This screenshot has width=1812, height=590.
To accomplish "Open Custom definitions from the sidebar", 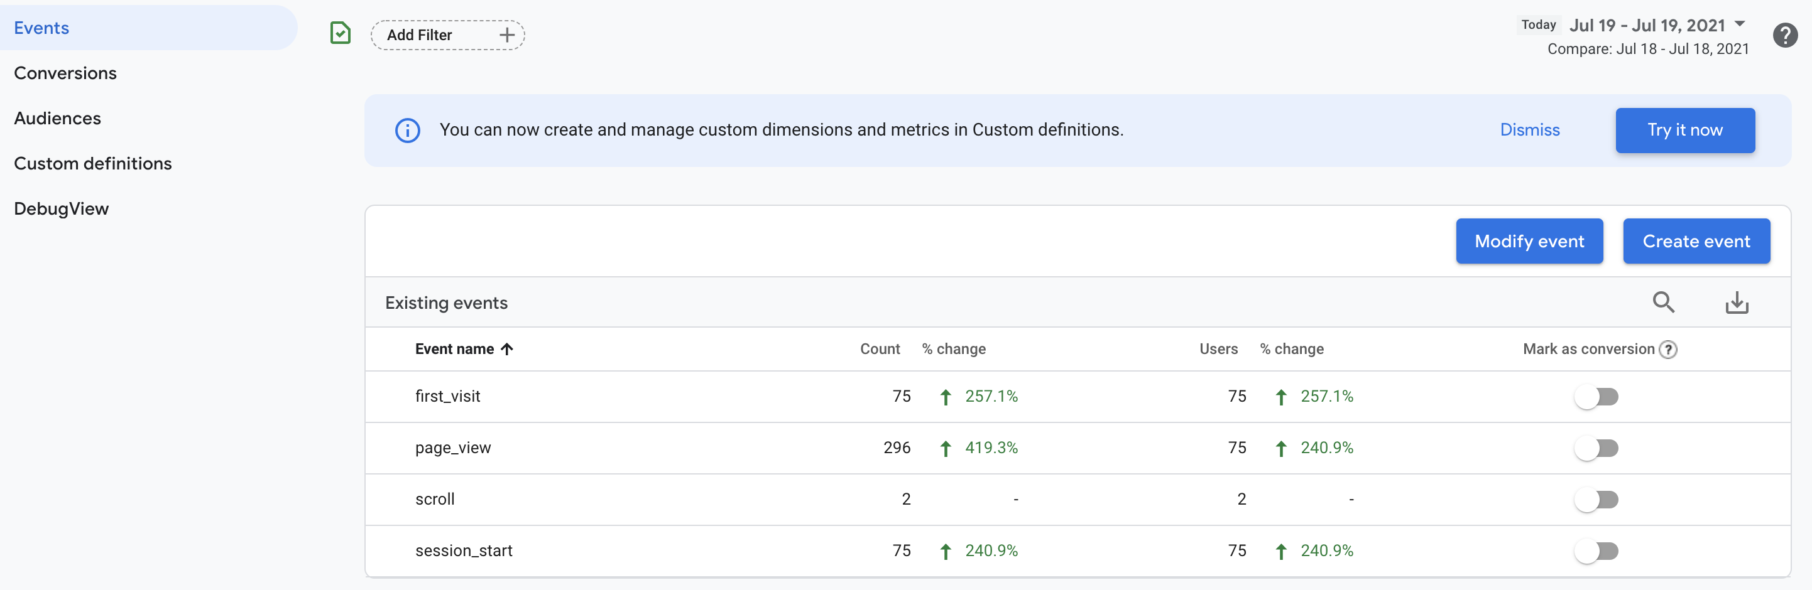I will (93, 163).
